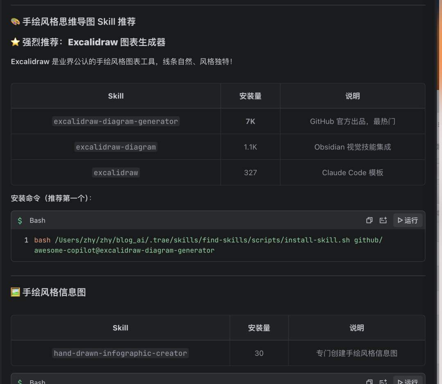Click the 7K install count cell
442x384 pixels.
point(250,121)
